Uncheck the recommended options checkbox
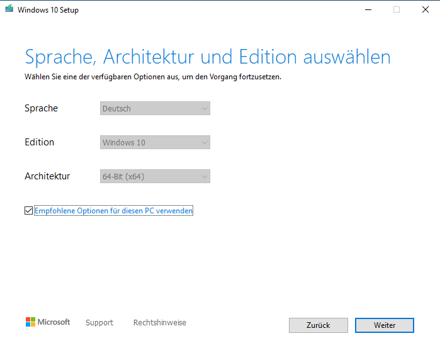 tap(28, 211)
